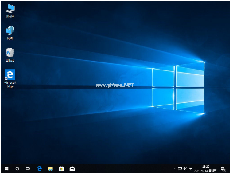Screen dimensions: 233x175
Task: Select the 回收站 recycle bin icon
Action: 10,55
